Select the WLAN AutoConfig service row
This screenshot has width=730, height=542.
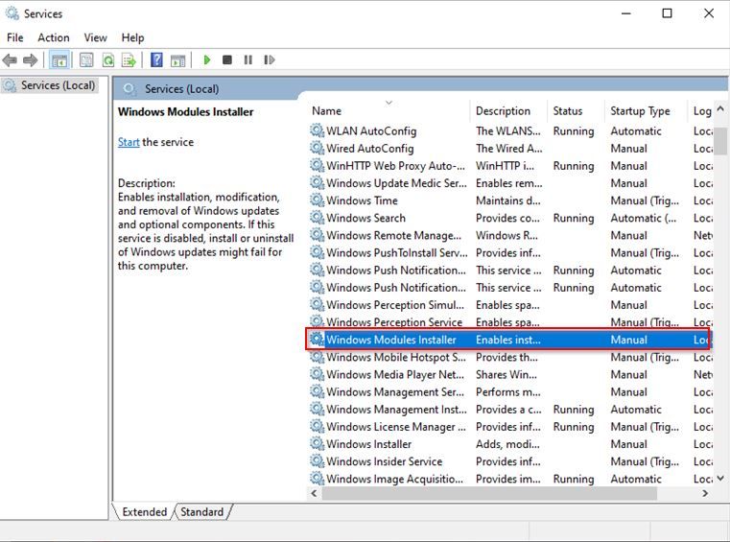[510, 130]
